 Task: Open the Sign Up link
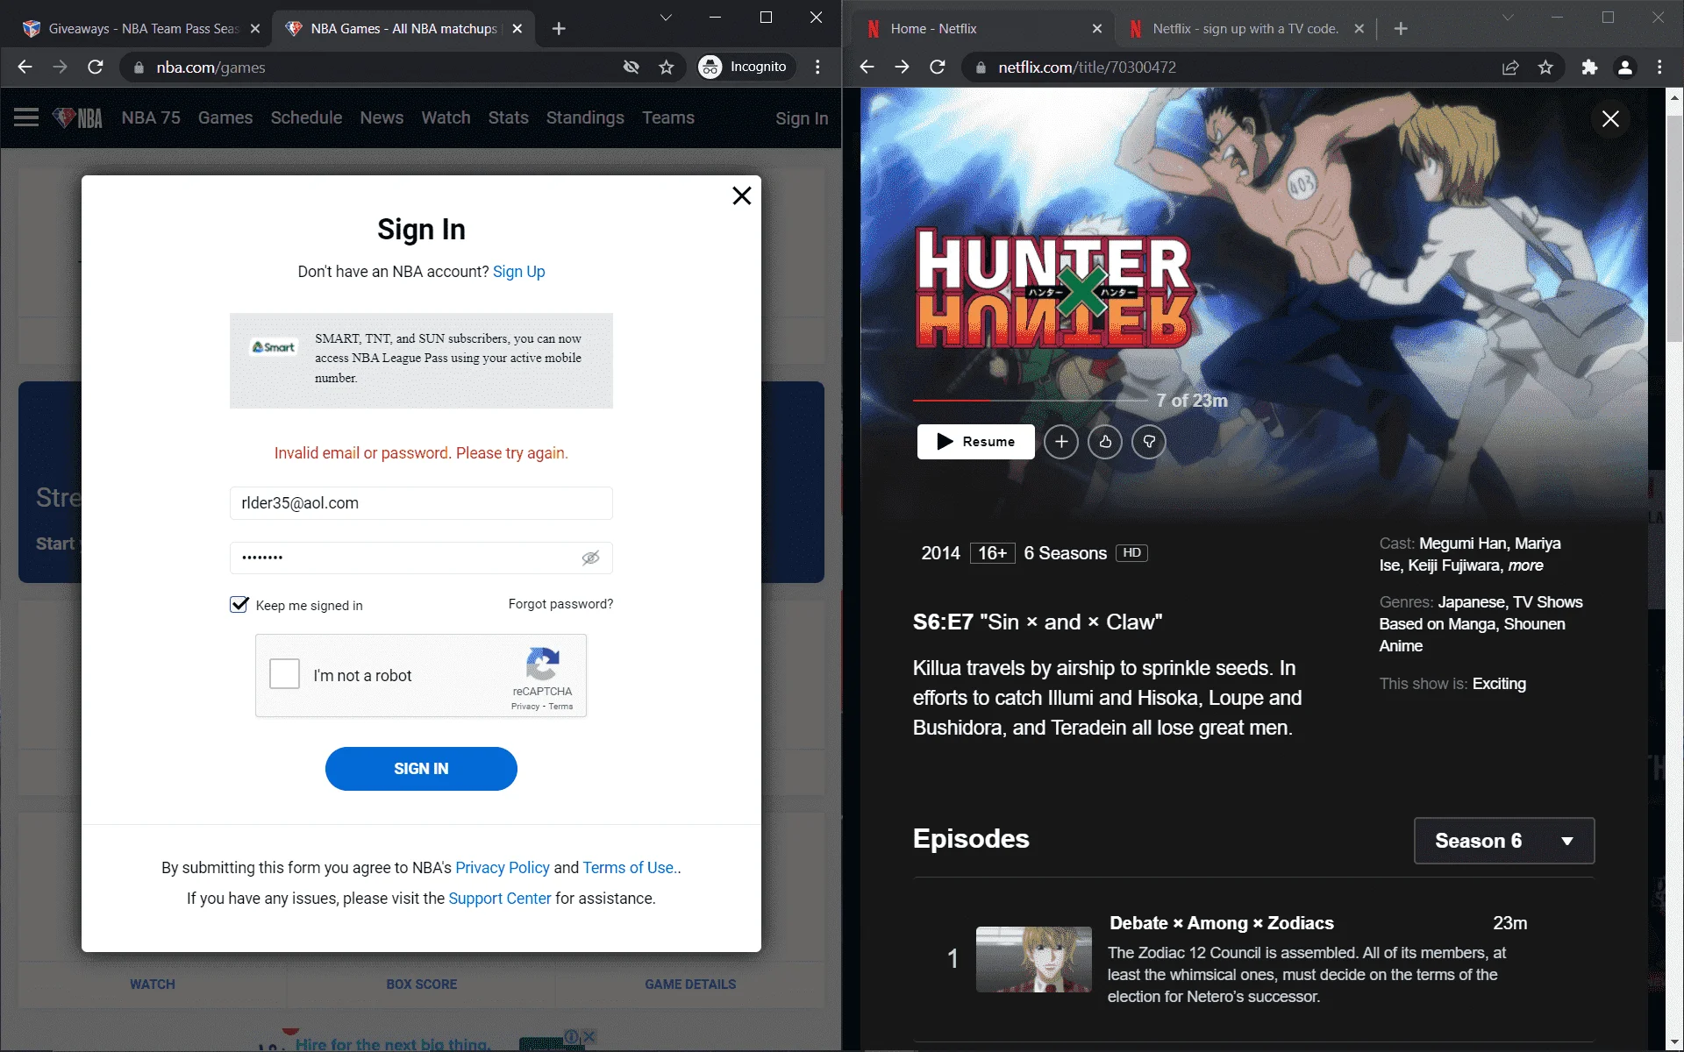518,272
